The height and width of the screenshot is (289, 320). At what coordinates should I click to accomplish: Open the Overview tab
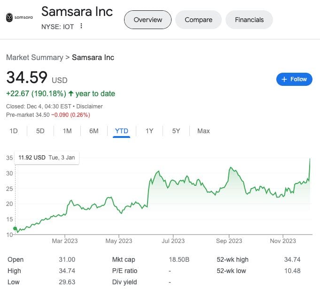click(148, 20)
